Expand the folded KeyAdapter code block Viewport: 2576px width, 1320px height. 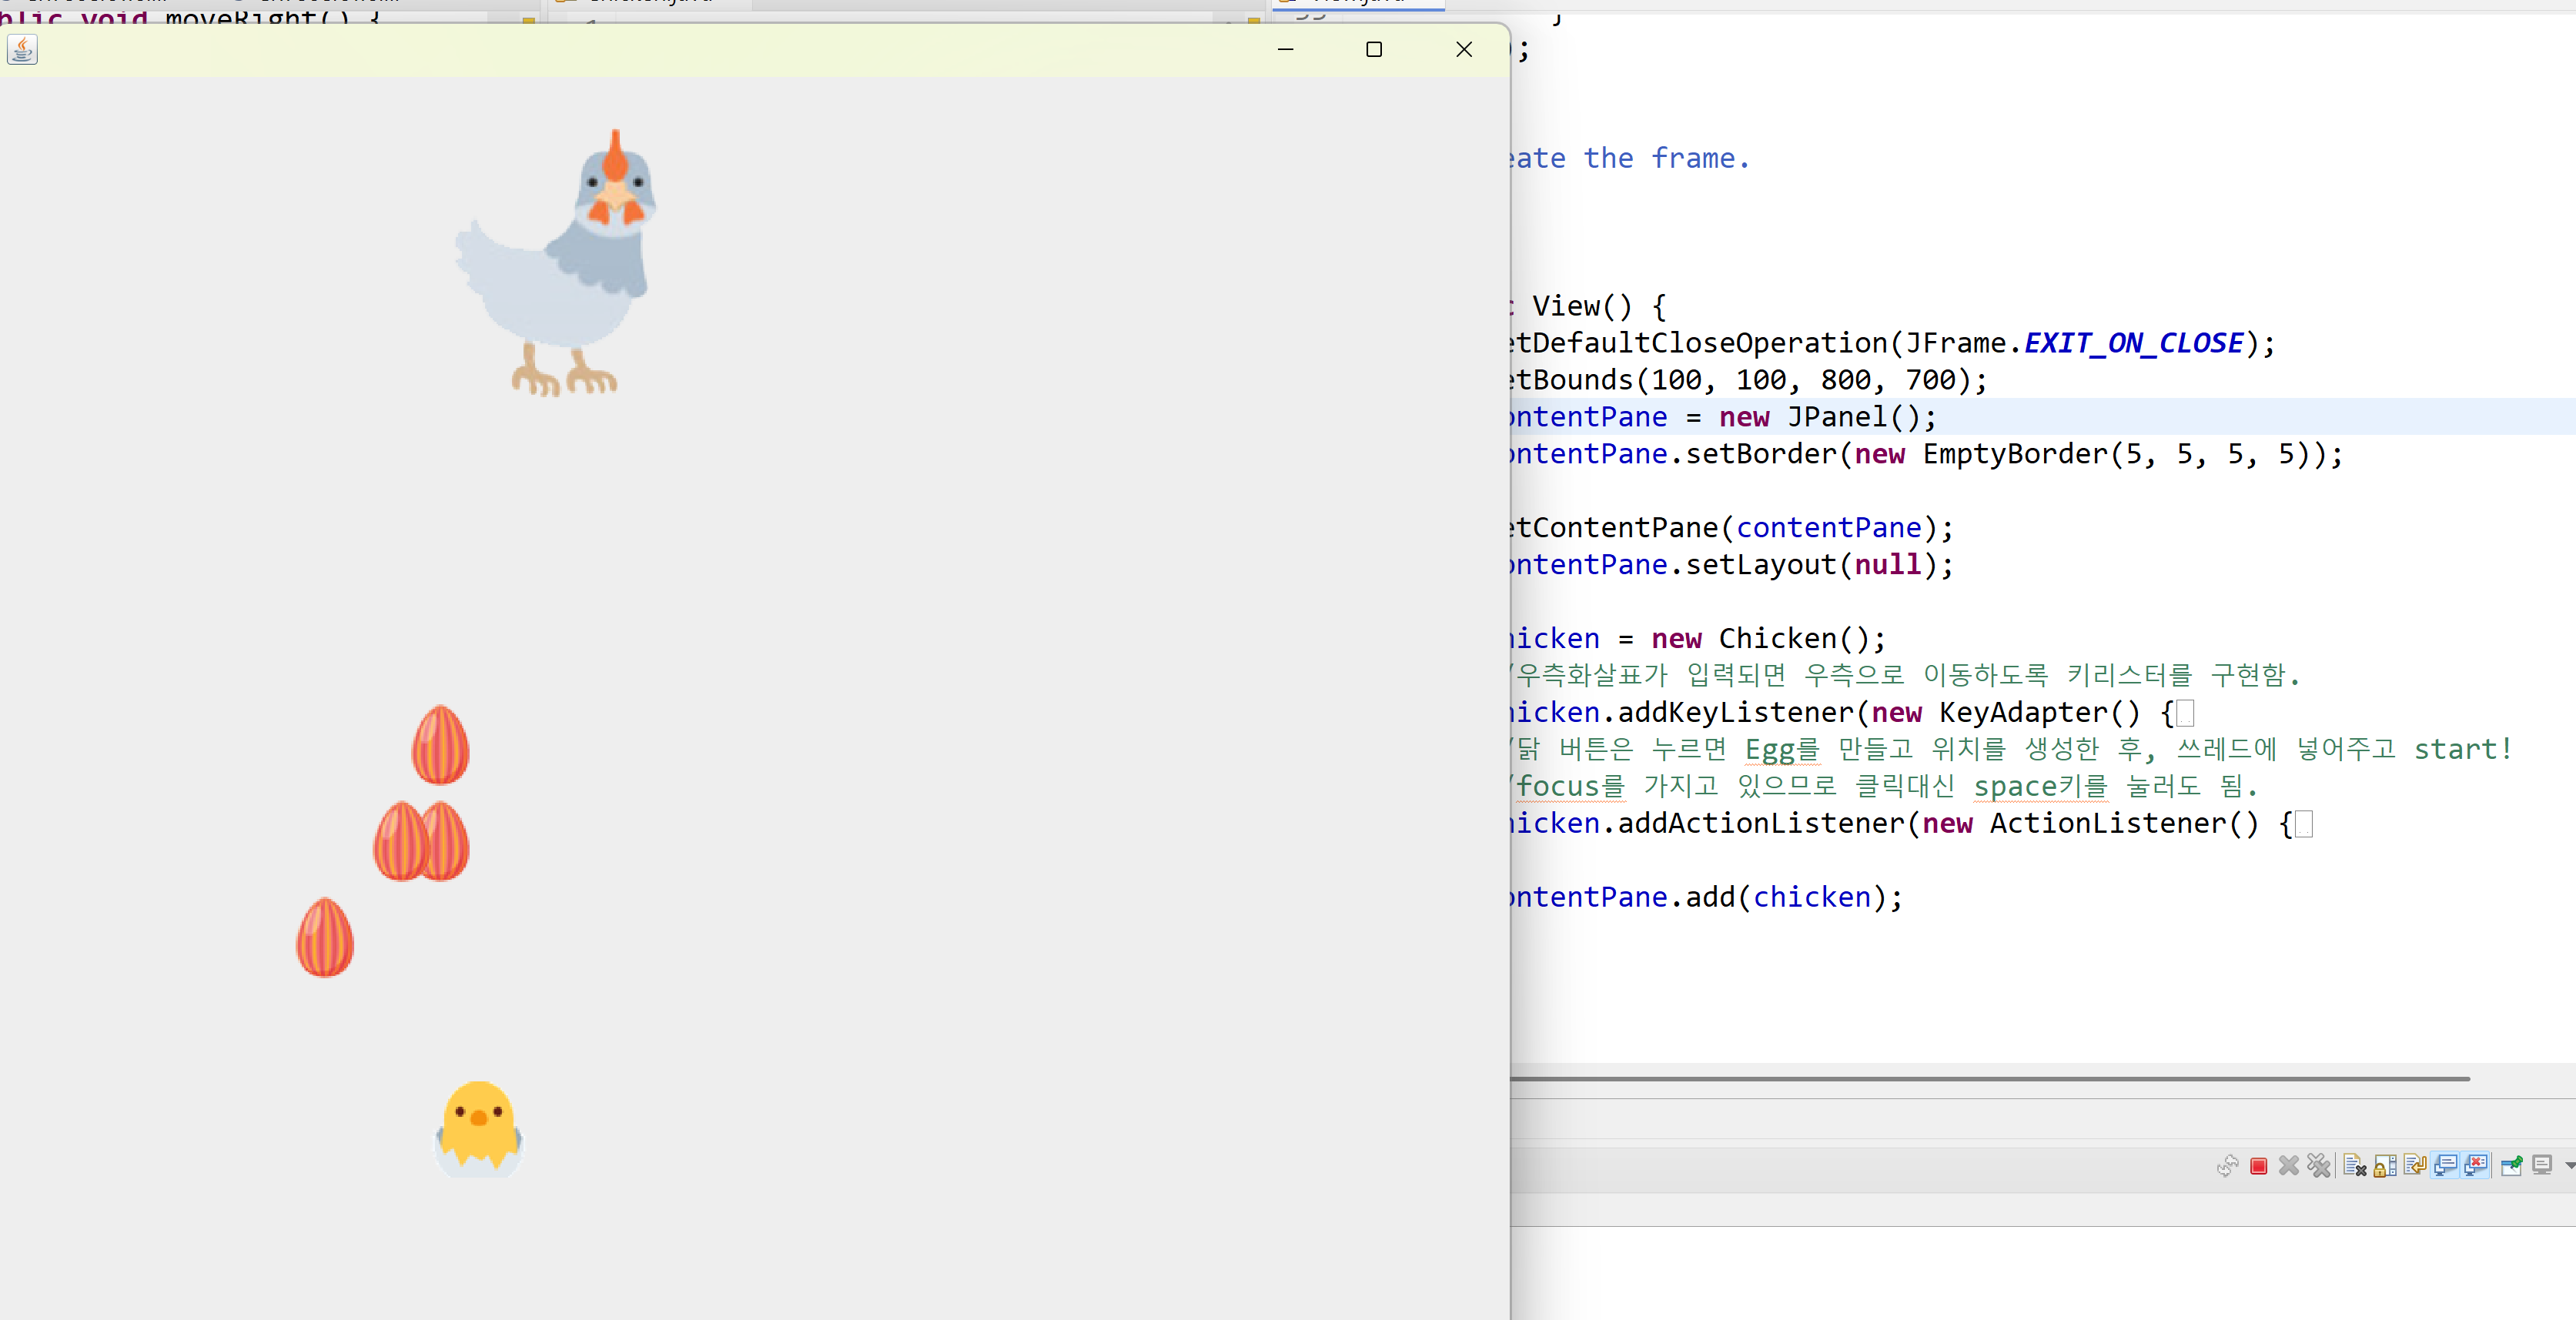tap(2186, 713)
